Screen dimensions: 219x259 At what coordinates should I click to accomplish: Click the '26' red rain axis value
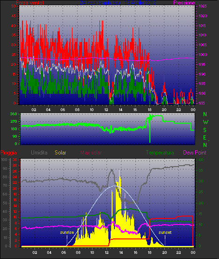pyautogui.click(x=15, y=171)
